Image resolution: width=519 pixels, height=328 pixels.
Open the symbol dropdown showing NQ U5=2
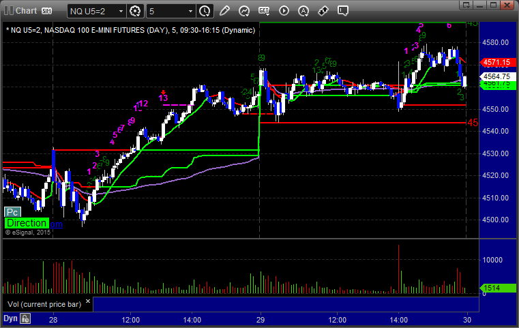[x=96, y=11]
